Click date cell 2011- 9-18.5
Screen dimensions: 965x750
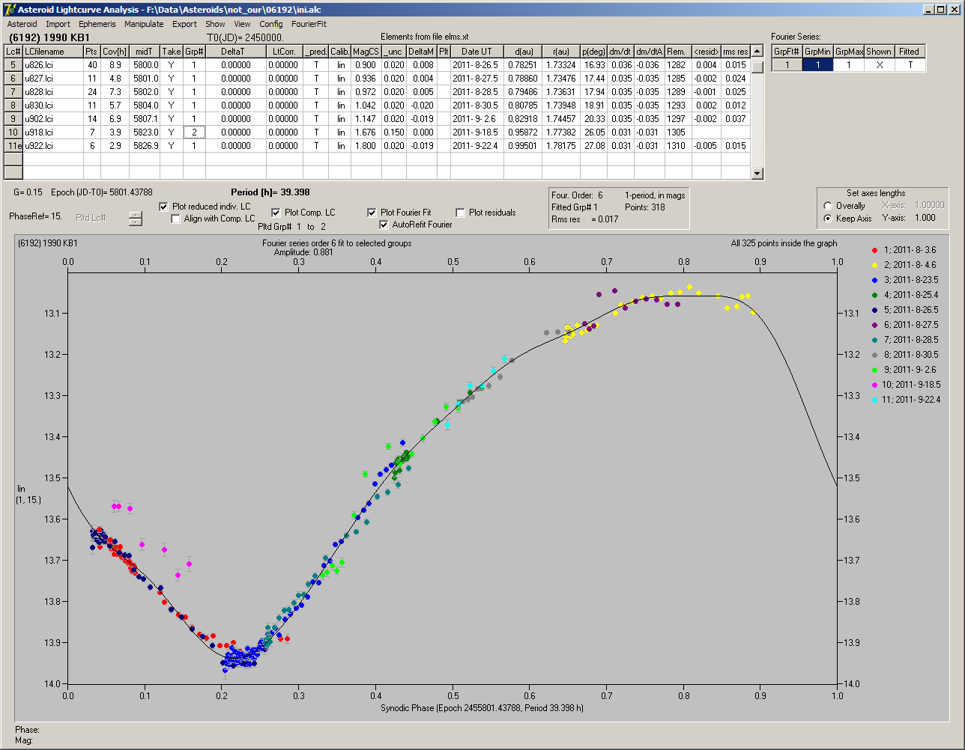(x=477, y=132)
